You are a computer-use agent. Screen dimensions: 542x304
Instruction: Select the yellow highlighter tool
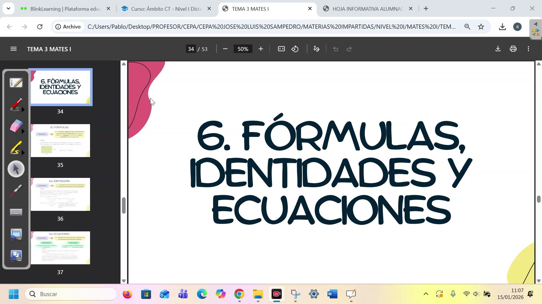16,148
